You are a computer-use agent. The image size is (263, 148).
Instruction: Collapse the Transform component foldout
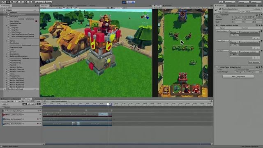coord(215,15)
